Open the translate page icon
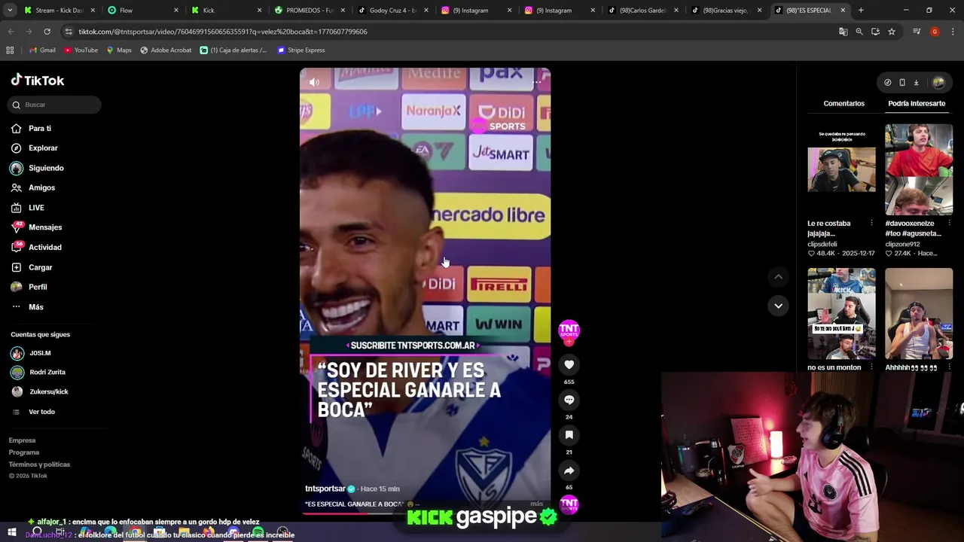 click(x=843, y=32)
